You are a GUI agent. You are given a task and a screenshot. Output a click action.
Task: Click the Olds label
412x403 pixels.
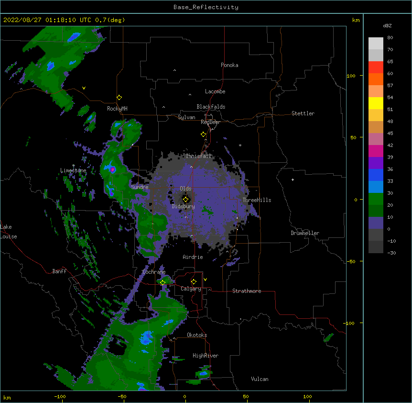185,189
